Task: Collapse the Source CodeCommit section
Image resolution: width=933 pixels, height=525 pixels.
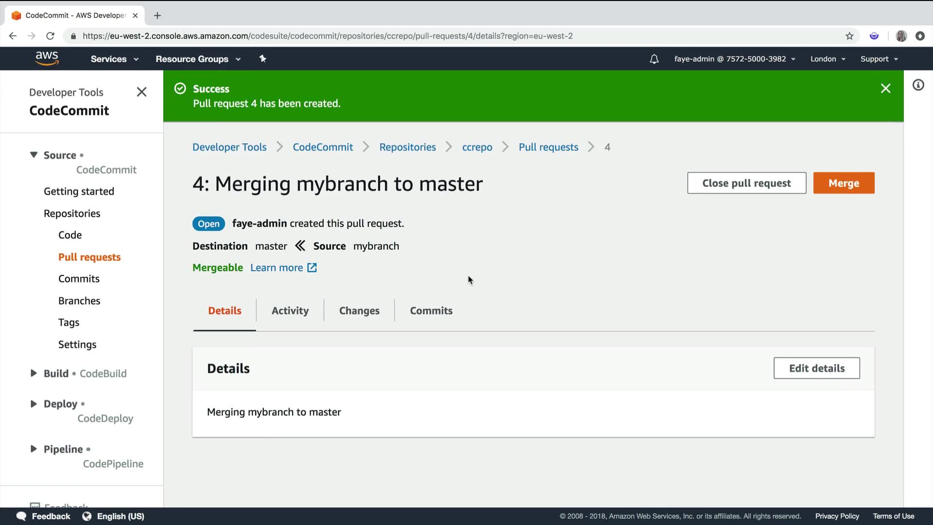Action: pos(34,155)
